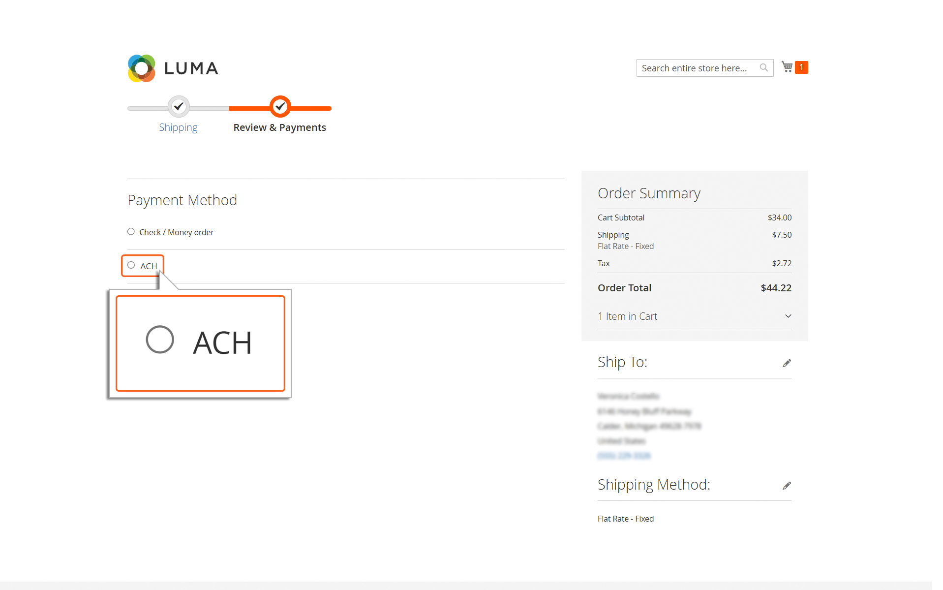Click the search magnifier icon
This screenshot has height=590, width=943.
[764, 68]
